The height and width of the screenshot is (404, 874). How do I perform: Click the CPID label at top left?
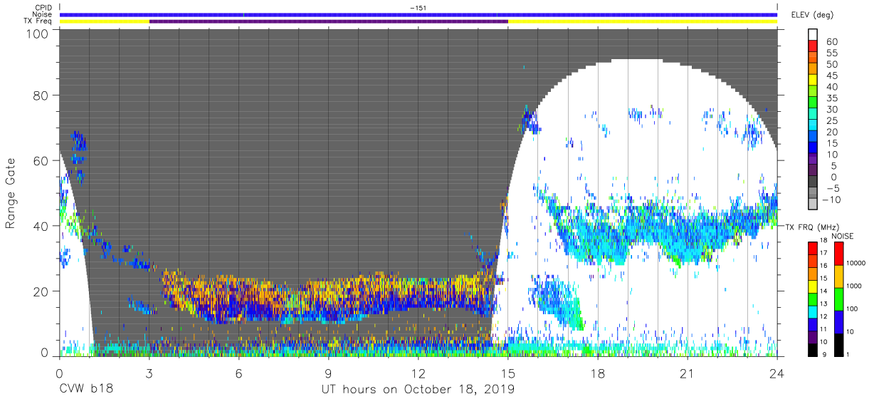click(43, 8)
